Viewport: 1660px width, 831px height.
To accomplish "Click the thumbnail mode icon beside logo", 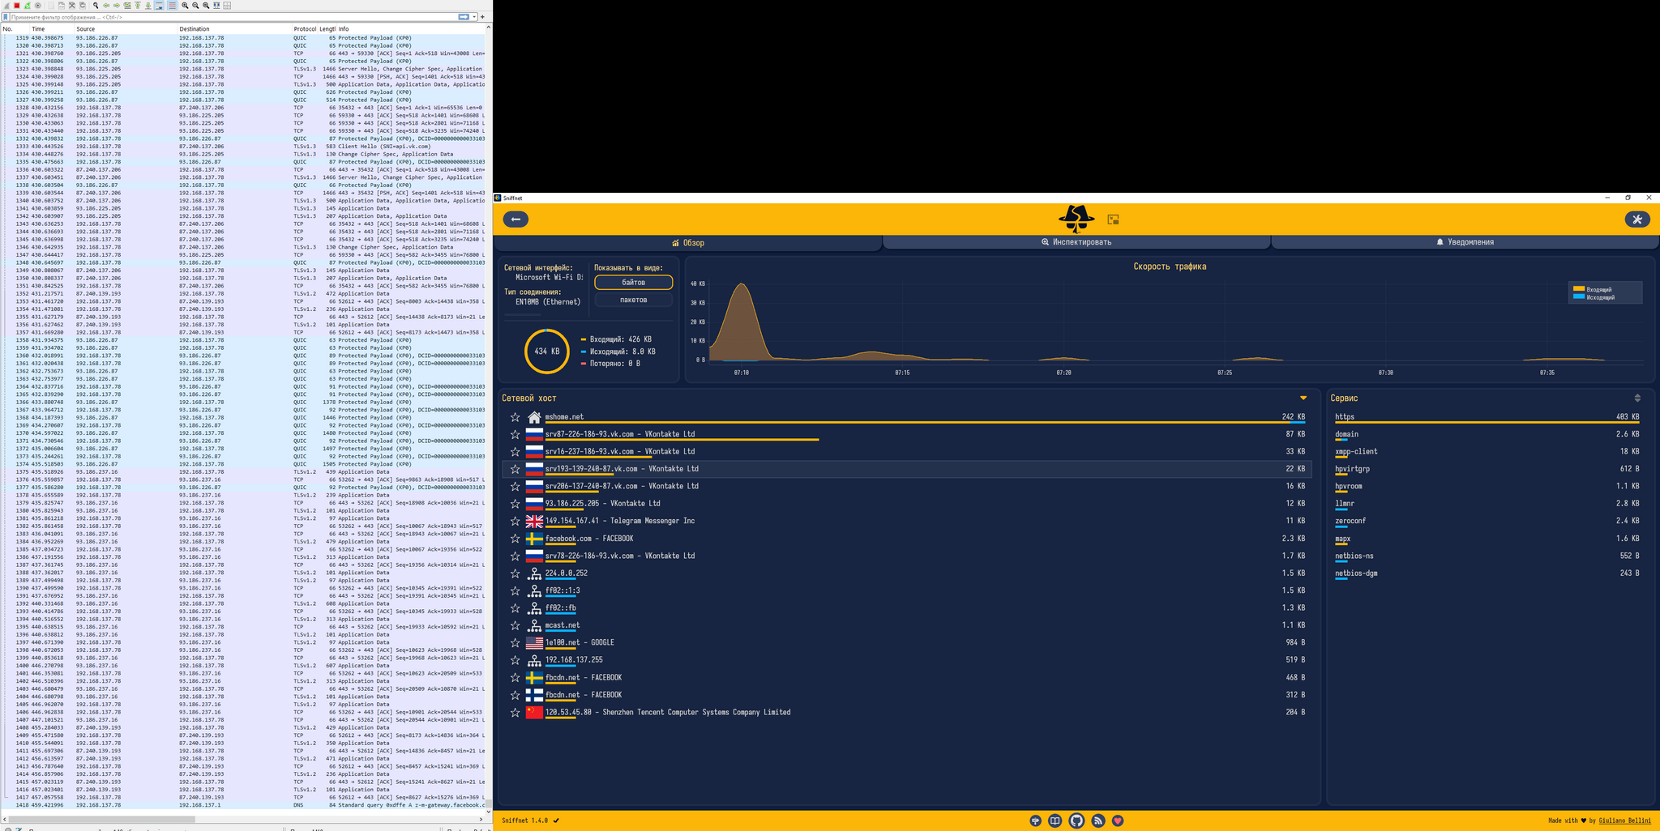I will pyautogui.click(x=1113, y=219).
